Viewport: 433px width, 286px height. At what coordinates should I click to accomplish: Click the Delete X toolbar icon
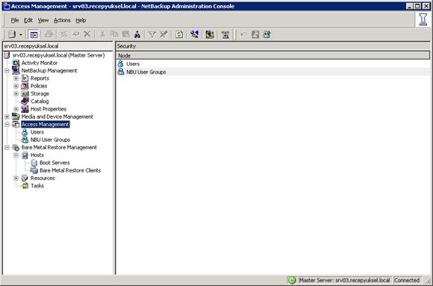87,34
